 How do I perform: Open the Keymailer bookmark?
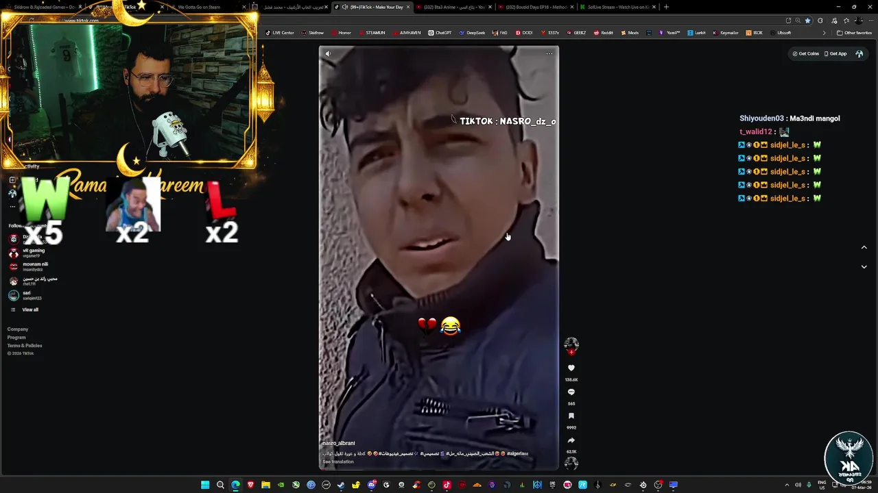(x=726, y=33)
